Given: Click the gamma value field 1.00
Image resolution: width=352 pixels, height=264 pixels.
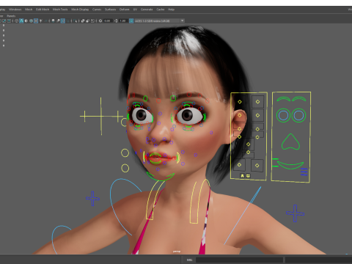Looking at the screenshot, I should click(x=122, y=21).
